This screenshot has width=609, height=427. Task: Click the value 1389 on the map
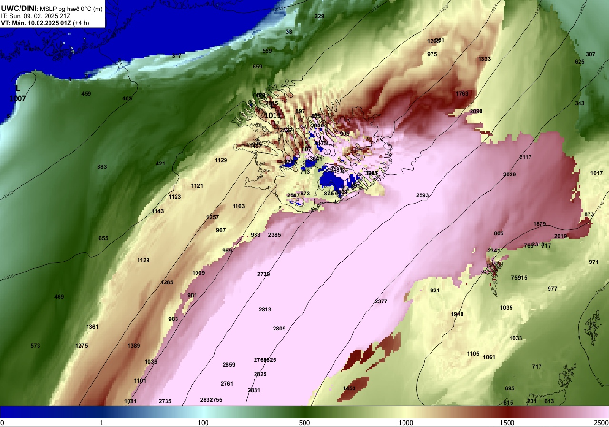134,346
